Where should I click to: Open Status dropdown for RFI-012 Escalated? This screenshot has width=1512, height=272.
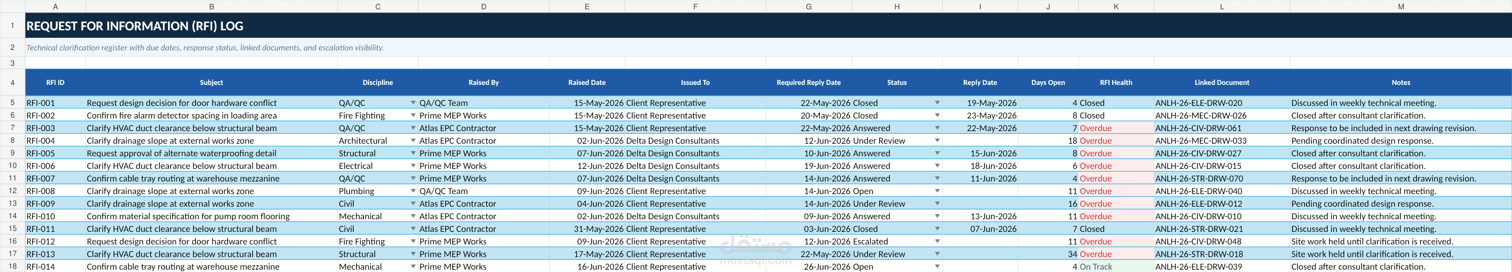tap(937, 242)
